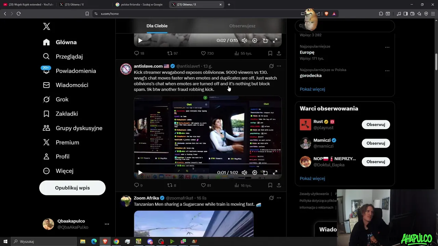Click Pokaż więcej under trends
Screen dimensions: 438x246
coord(312,89)
